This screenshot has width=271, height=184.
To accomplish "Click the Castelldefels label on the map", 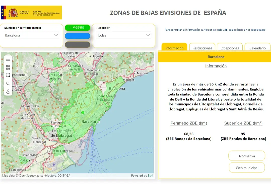I will pyautogui.click(x=18, y=170).
